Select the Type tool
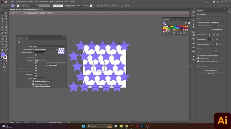 tap(3, 21)
